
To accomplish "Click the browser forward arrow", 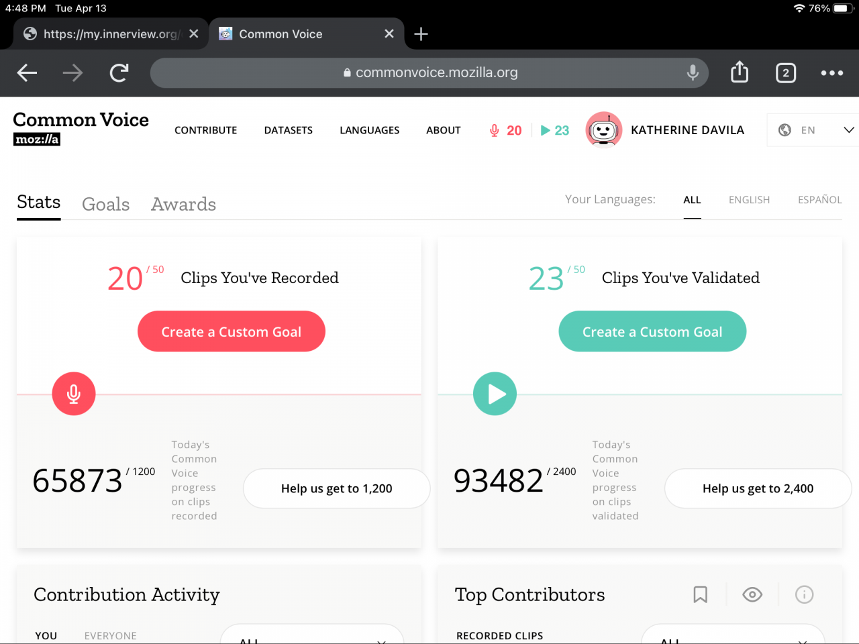I will 72,72.
